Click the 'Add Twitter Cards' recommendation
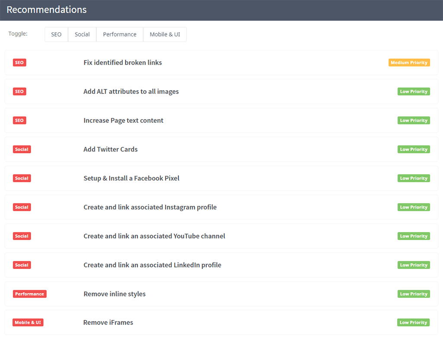 [x=110, y=149]
